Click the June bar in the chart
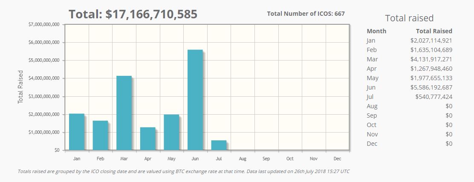This screenshot has height=182, width=474. [195, 100]
